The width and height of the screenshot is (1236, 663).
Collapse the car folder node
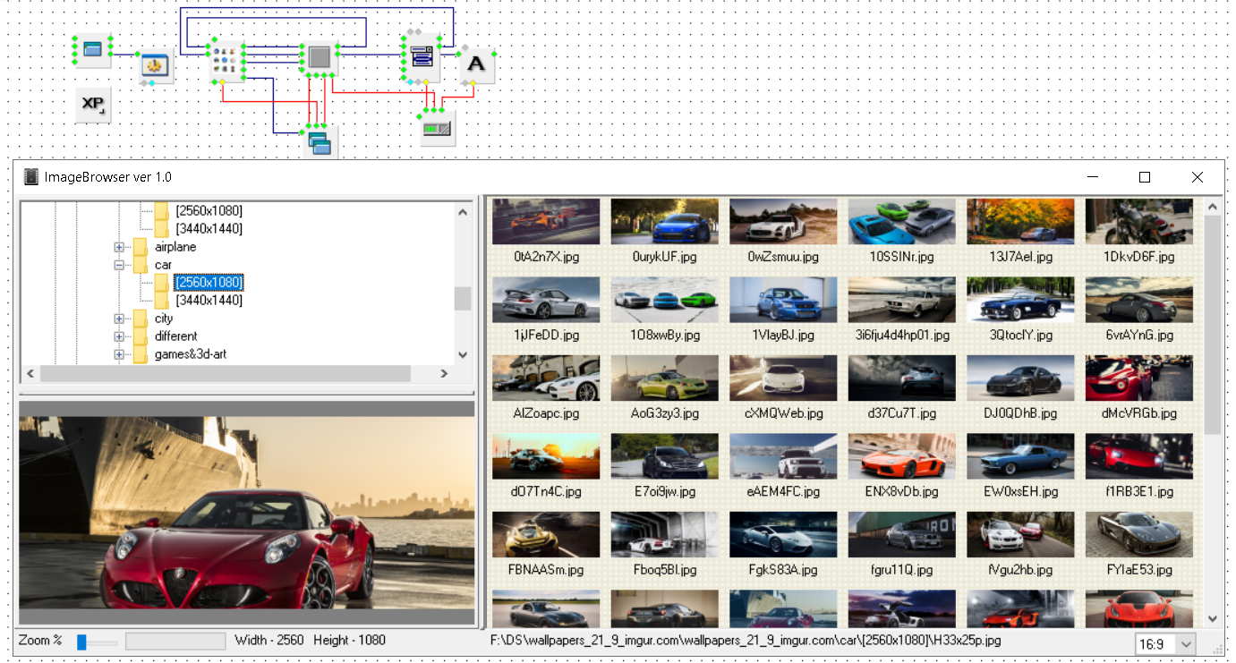click(x=119, y=265)
